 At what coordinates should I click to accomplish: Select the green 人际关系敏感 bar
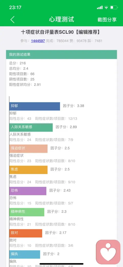(31, 127)
